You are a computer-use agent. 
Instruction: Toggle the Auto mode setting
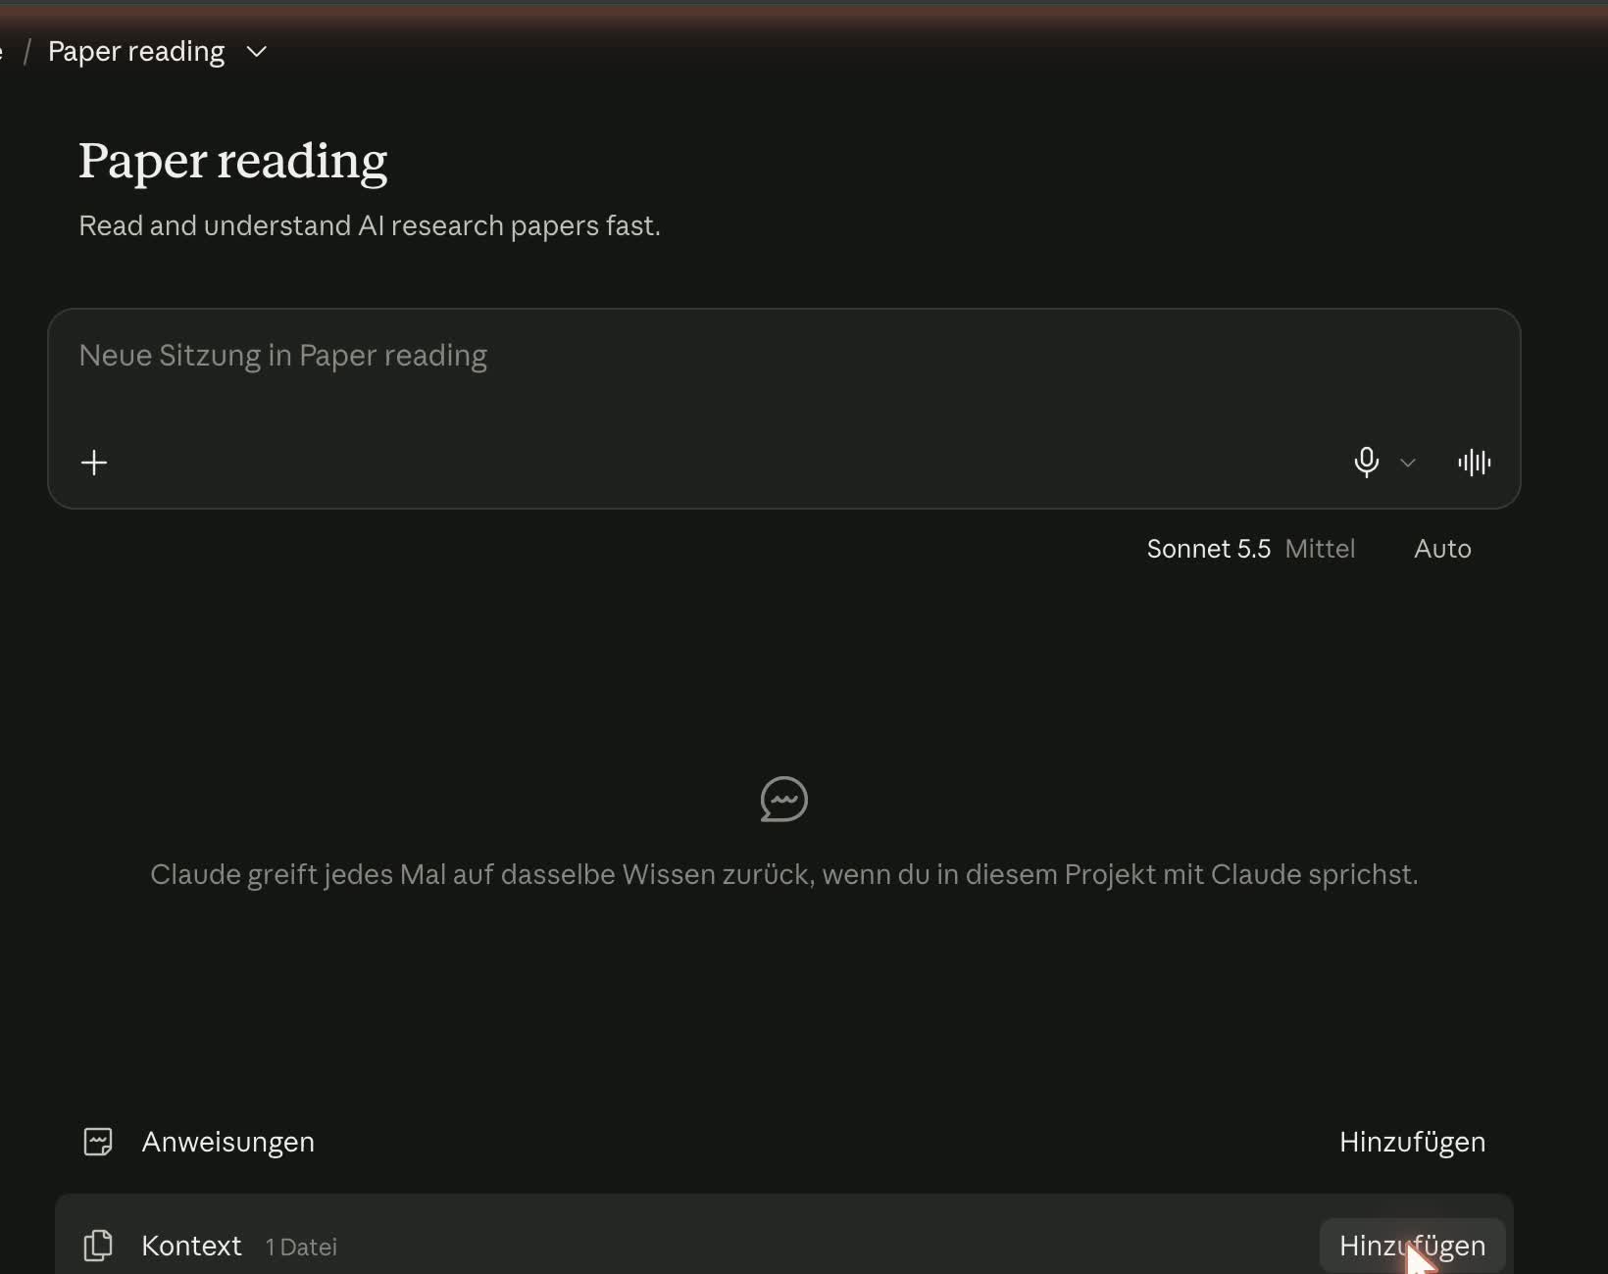(x=1442, y=549)
